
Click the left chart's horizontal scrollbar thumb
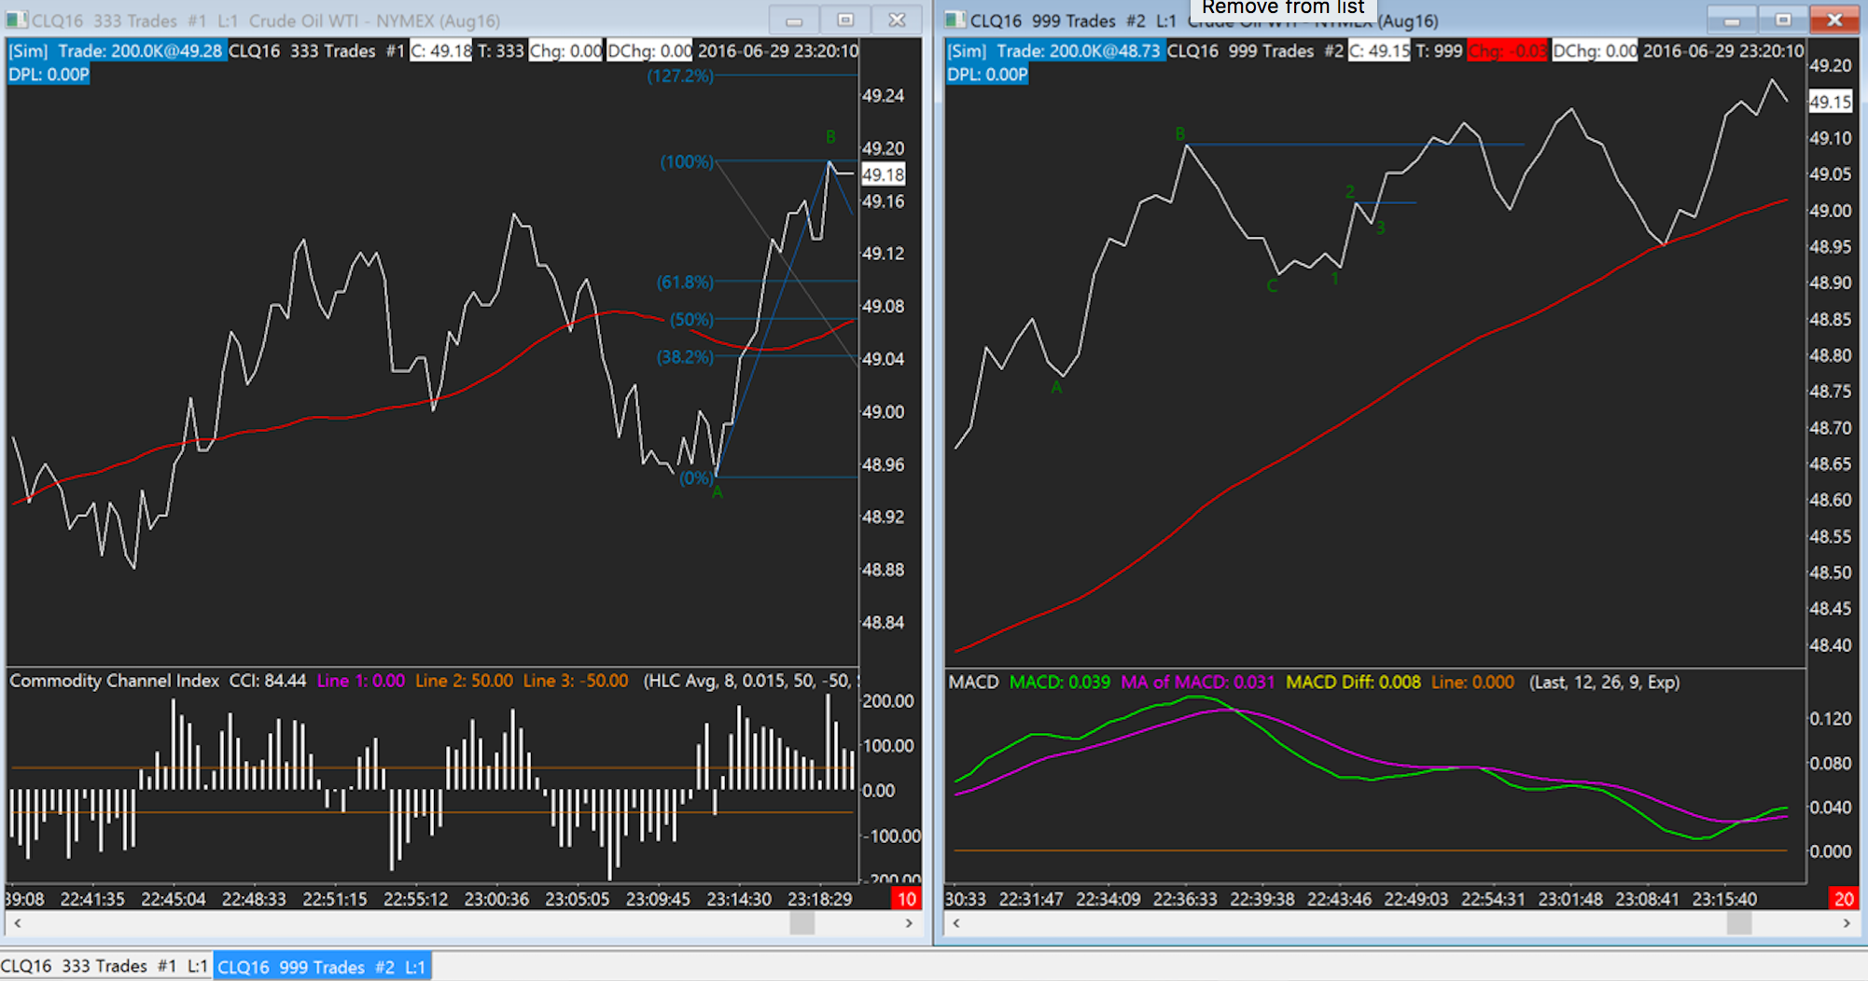coord(802,923)
